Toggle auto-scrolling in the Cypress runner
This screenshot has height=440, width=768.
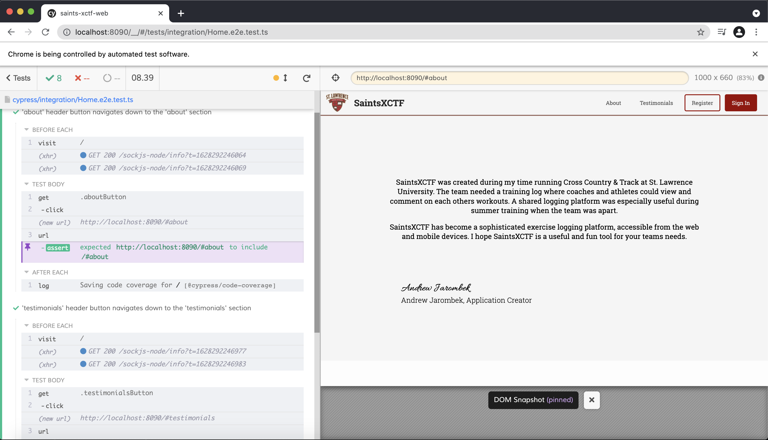click(x=285, y=78)
